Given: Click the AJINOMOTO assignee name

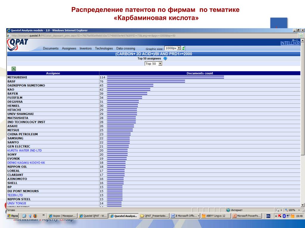Looking at the screenshot, I should [x=17, y=179].
